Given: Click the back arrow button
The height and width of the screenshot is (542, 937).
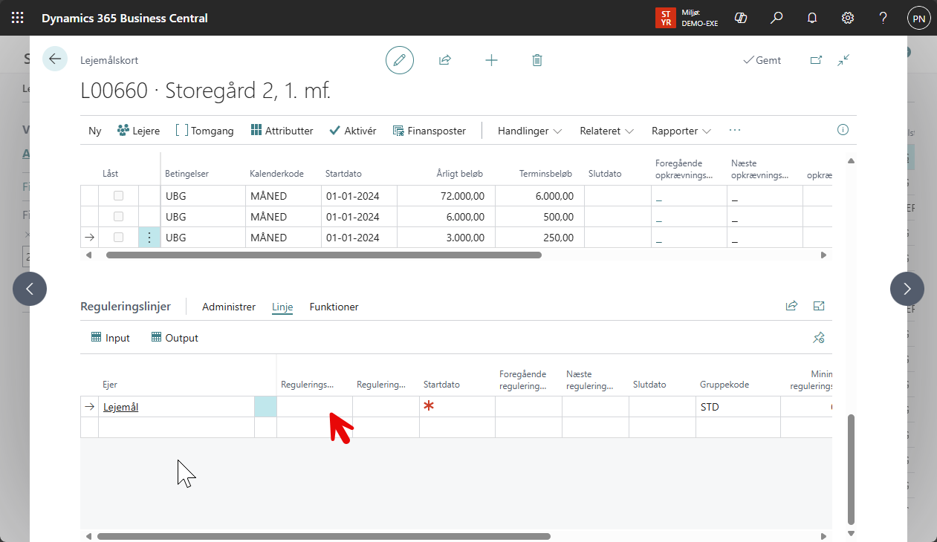Looking at the screenshot, I should point(55,59).
